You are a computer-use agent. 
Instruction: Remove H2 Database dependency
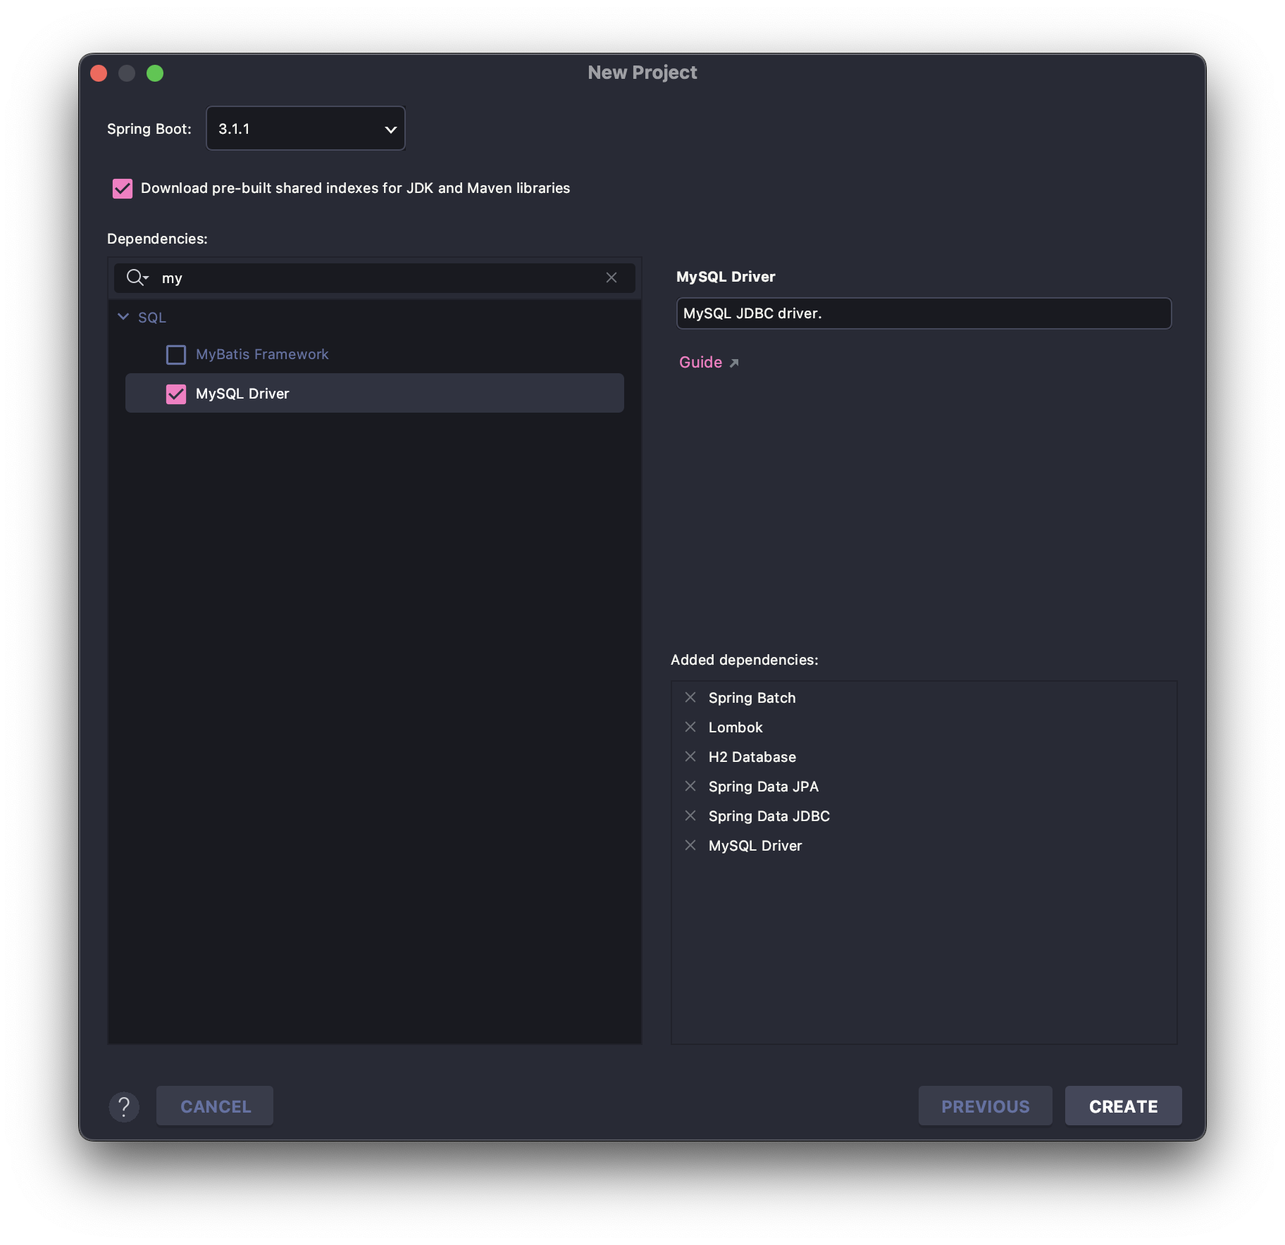[x=690, y=756]
